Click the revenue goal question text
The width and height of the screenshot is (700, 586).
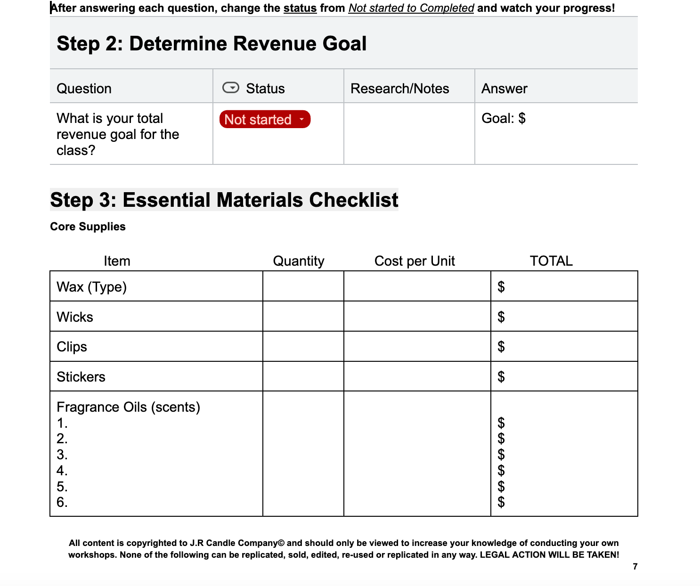click(118, 134)
